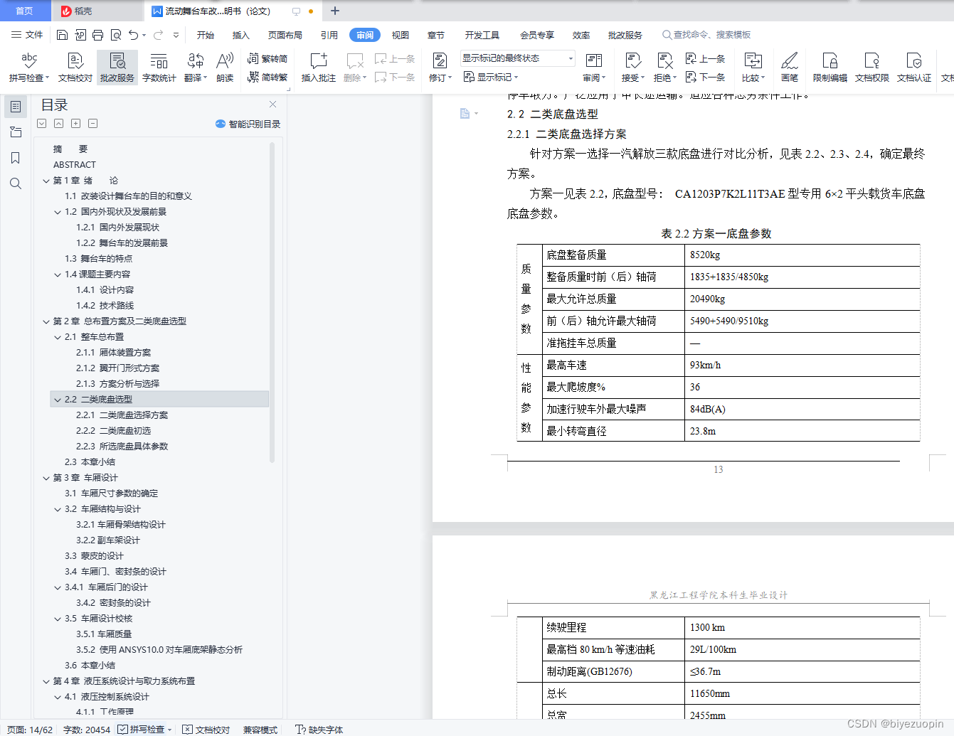This screenshot has width=954, height=736.
Task: Open the 画笔 ink annotation tool
Action: coord(790,67)
